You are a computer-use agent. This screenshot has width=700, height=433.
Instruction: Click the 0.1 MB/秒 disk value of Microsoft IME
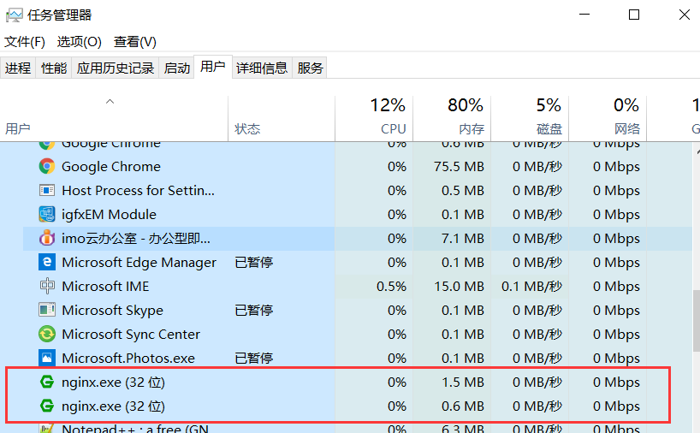[531, 286]
